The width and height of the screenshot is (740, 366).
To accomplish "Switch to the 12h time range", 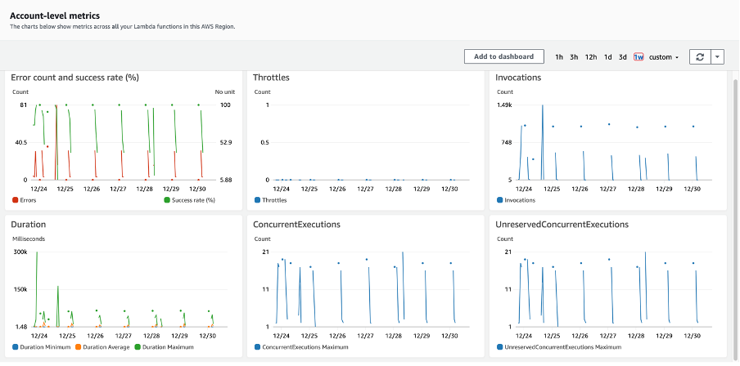I will 590,57.
